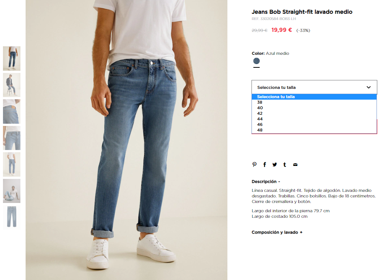Click the size dropdown chevron arrow
Viewport: 378px width, 280px height.
[369, 87]
